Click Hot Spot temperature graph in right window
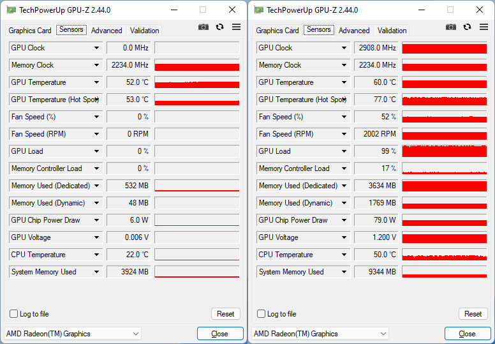Image resolution: width=495 pixels, height=344 pixels. coord(445,100)
